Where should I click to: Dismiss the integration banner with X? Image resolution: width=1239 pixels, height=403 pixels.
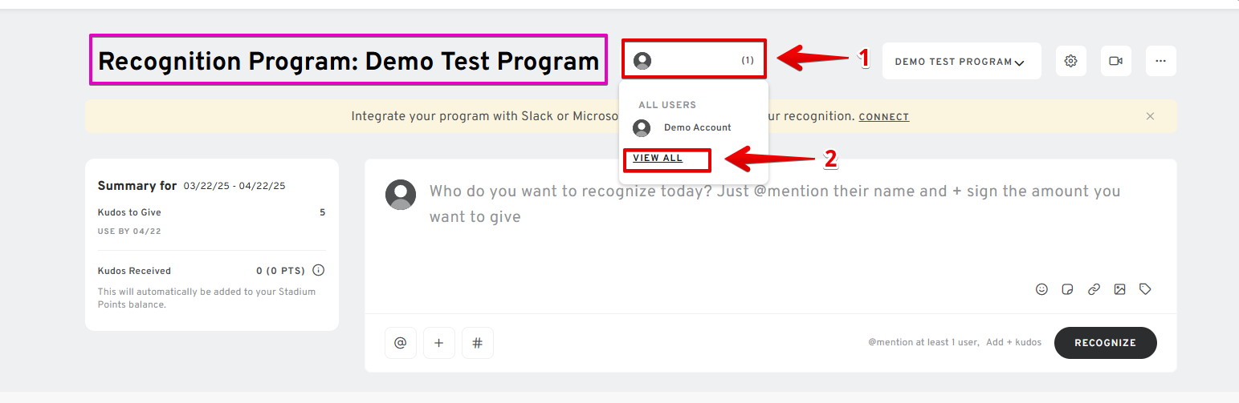(1150, 116)
